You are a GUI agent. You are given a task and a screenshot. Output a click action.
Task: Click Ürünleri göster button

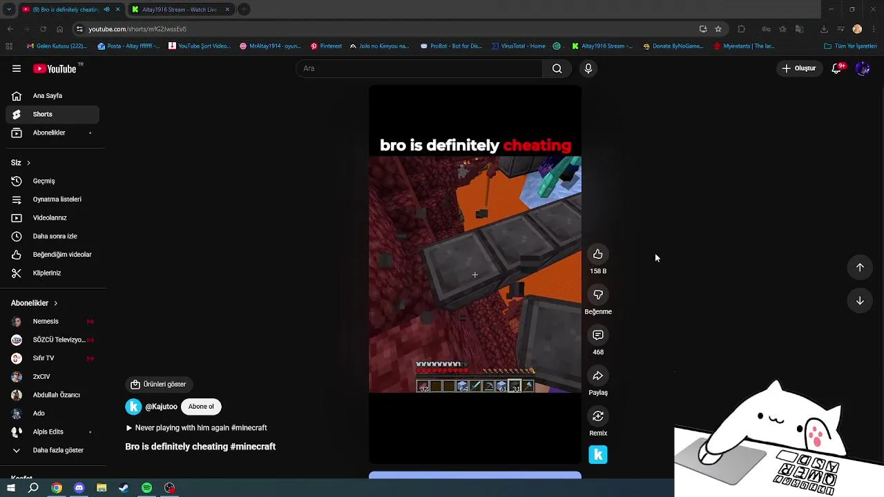click(159, 384)
